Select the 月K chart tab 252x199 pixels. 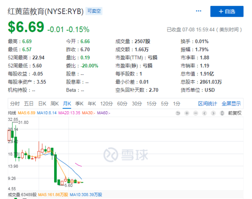[x=67, y=104]
